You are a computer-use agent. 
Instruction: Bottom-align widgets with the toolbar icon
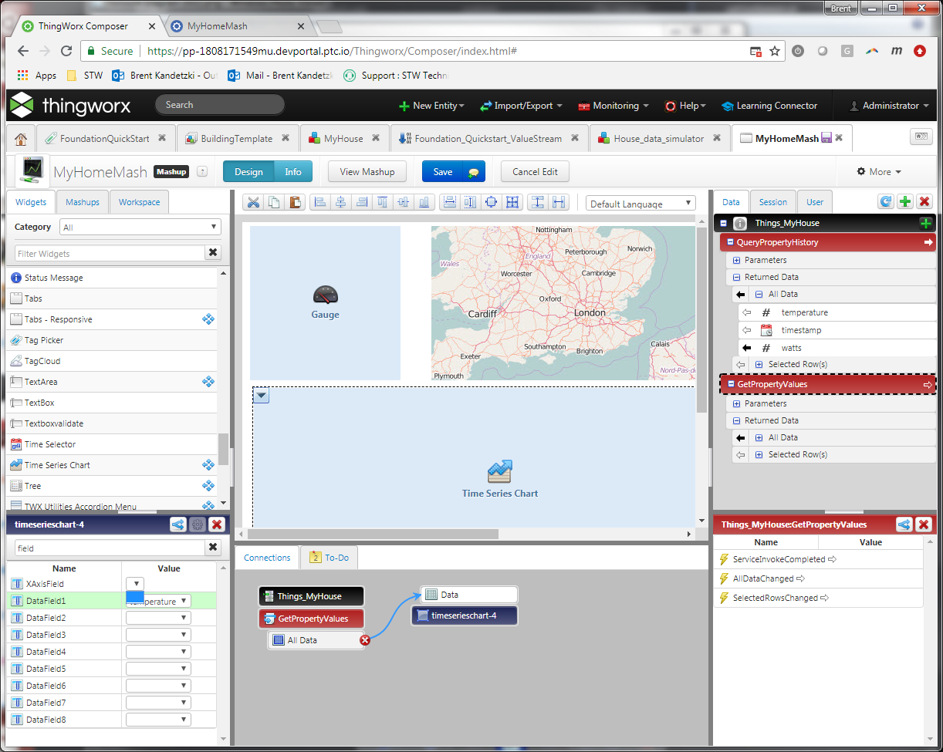(x=424, y=202)
